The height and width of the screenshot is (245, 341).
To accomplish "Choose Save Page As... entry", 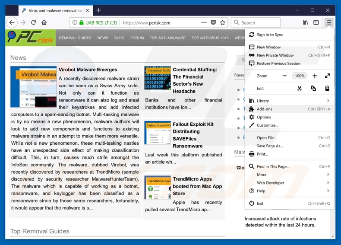I will pyautogui.click(x=289, y=146).
